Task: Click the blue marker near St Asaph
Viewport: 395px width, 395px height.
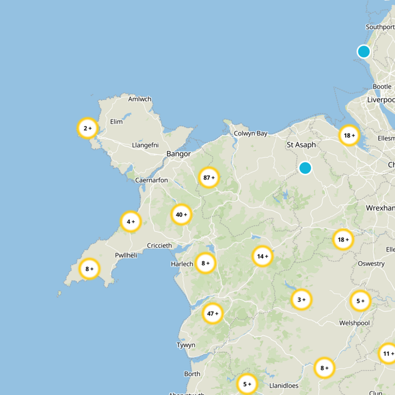Action: click(x=306, y=168)
